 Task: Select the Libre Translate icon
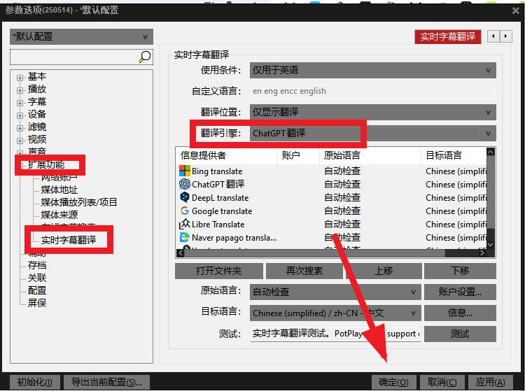(x=185, y=224)
